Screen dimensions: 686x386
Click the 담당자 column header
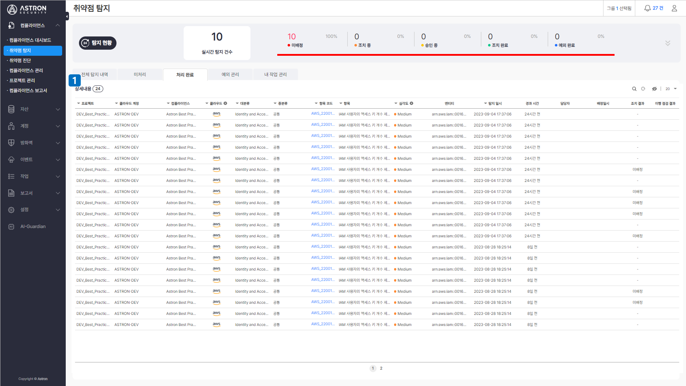[x=565, y=103]
